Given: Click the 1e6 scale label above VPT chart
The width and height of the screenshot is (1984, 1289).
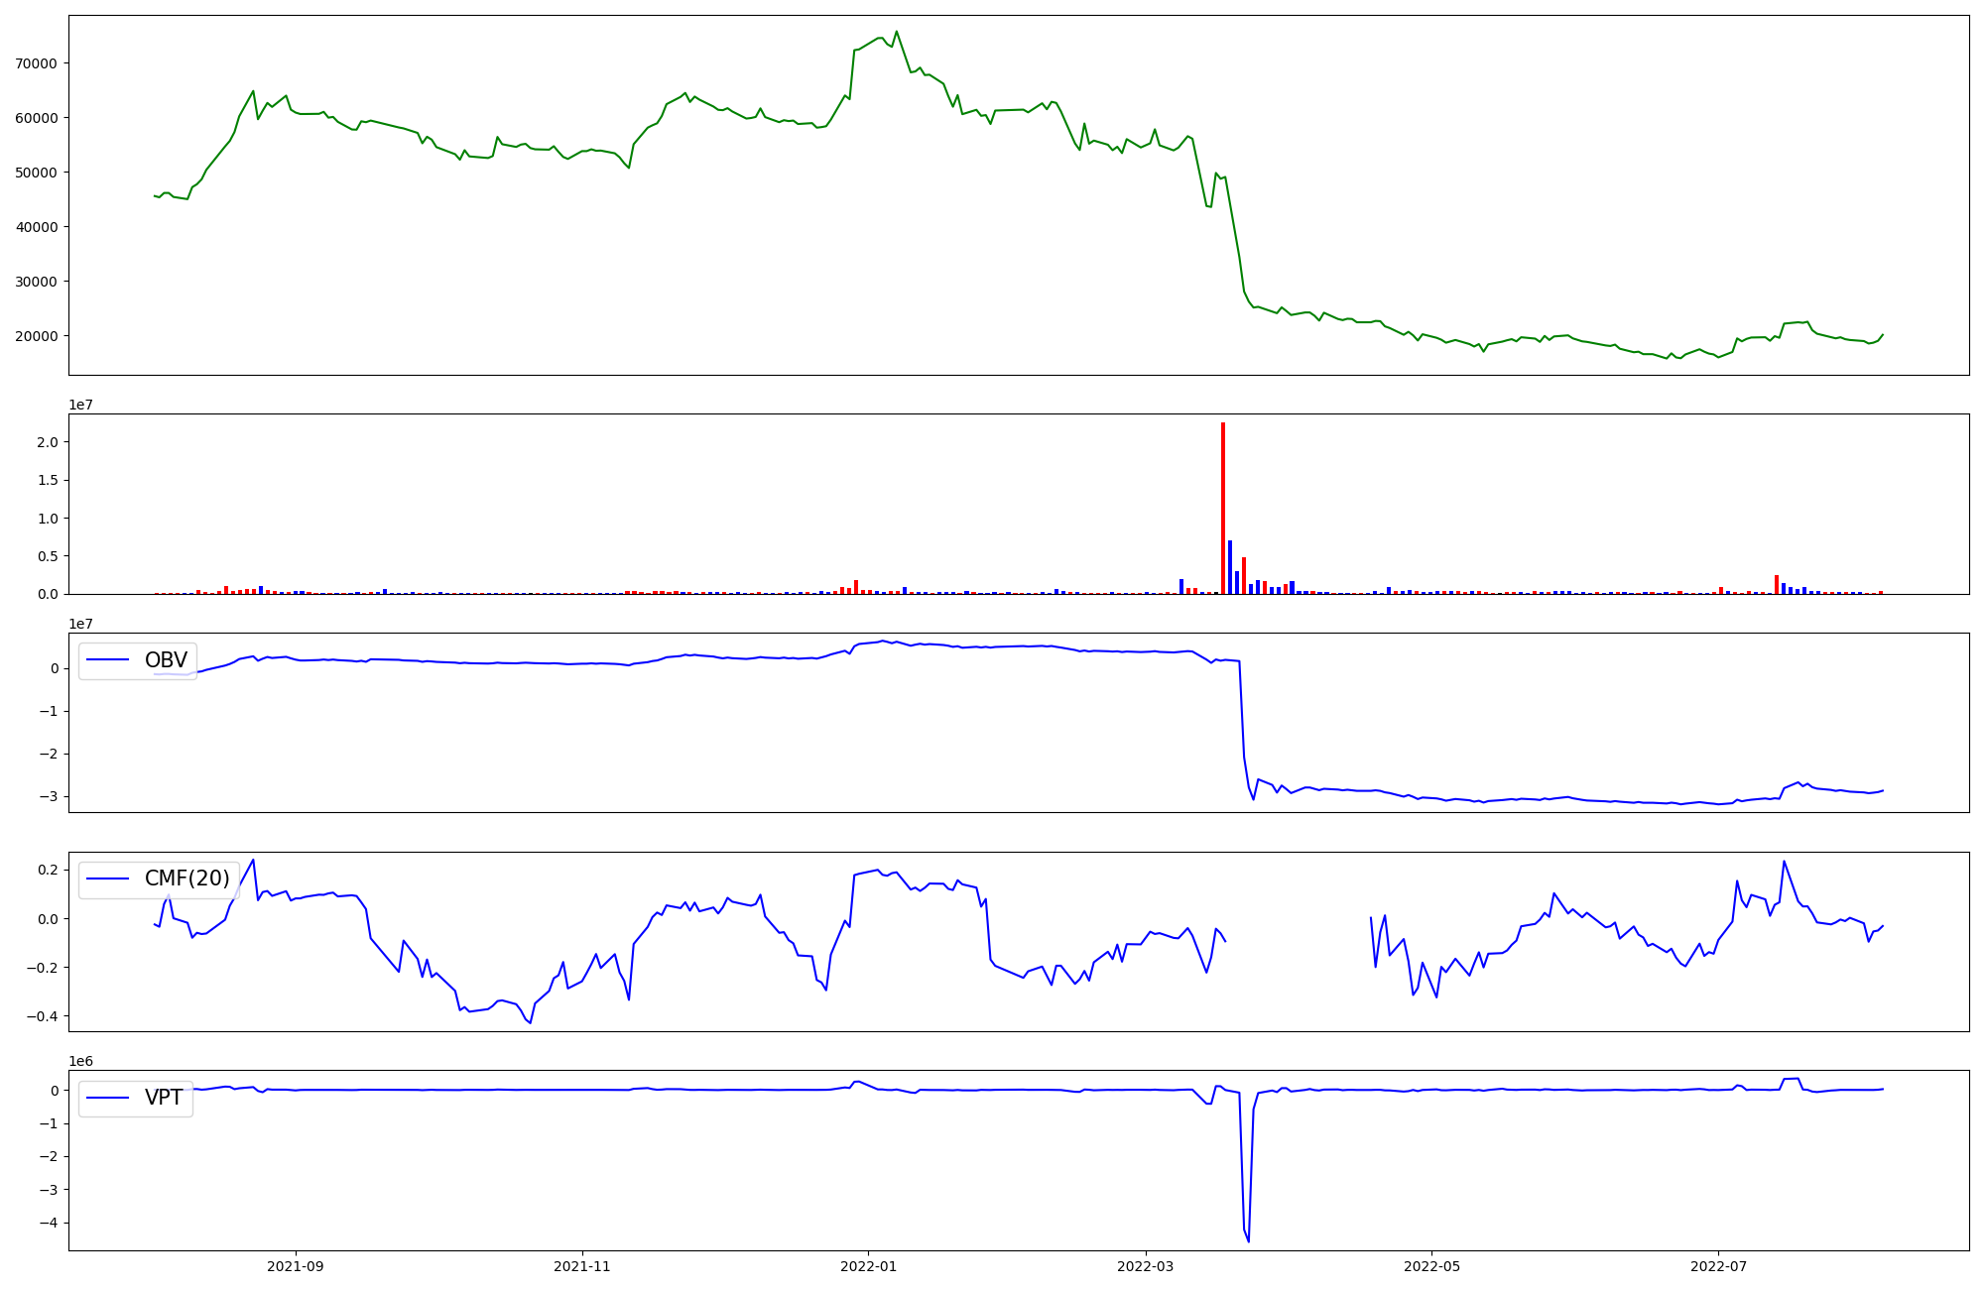Looking at the screenshot, I should click(80, 1062).
